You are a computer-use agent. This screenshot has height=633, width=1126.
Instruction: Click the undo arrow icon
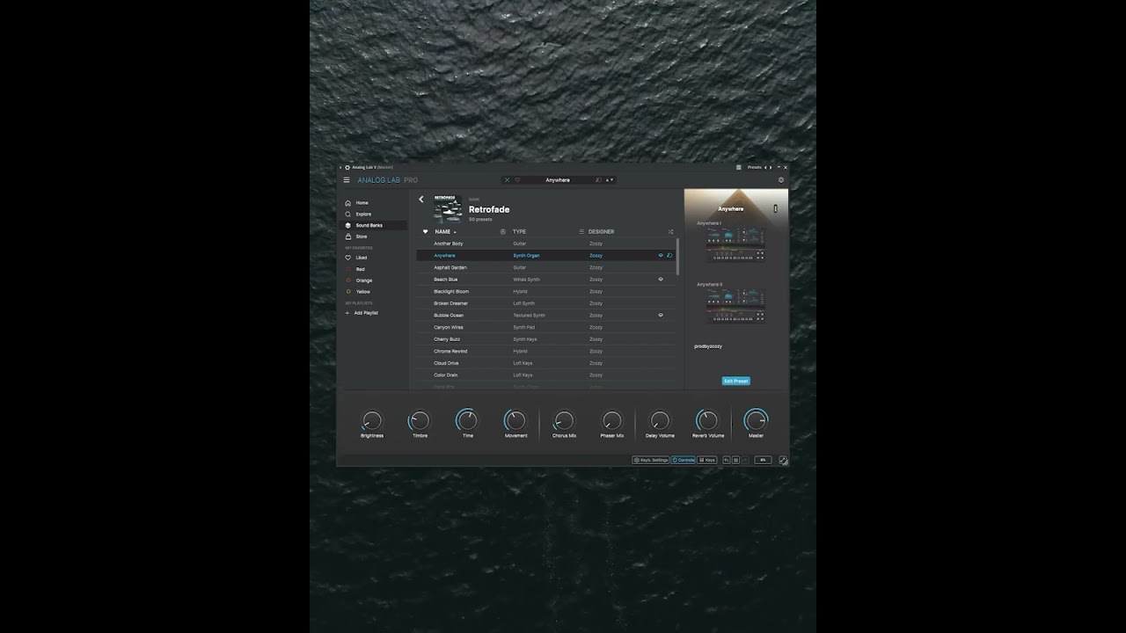coord(727,460)
